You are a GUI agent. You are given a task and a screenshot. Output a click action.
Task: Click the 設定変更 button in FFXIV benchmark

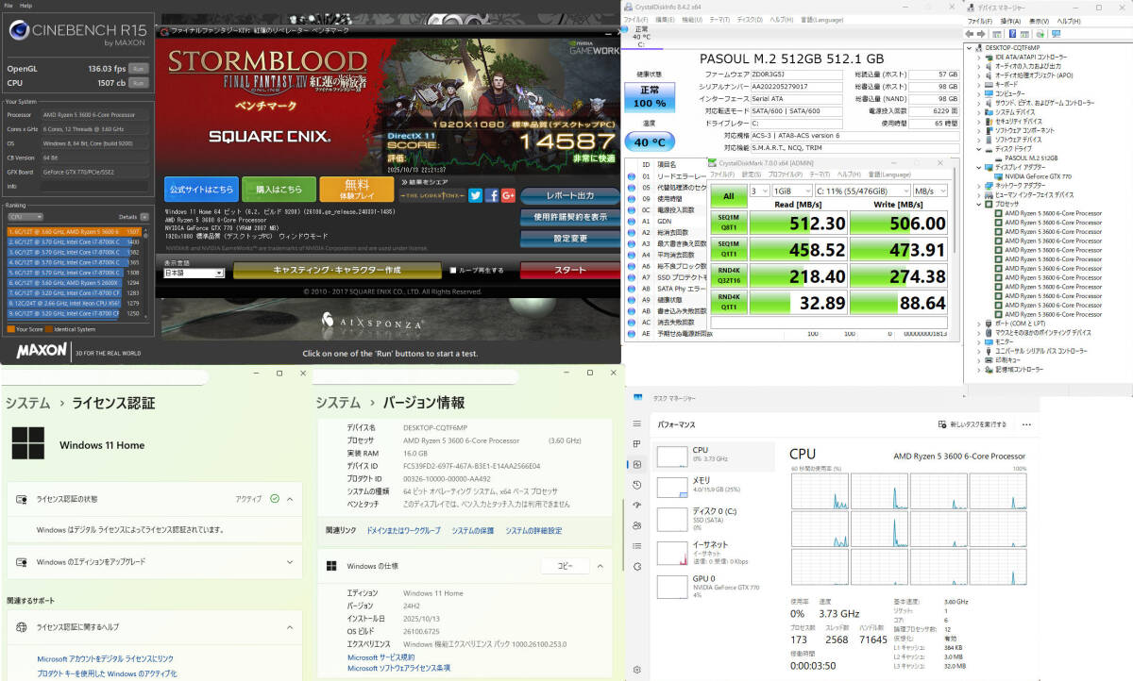pyautogui.click(x=569, y=238)
